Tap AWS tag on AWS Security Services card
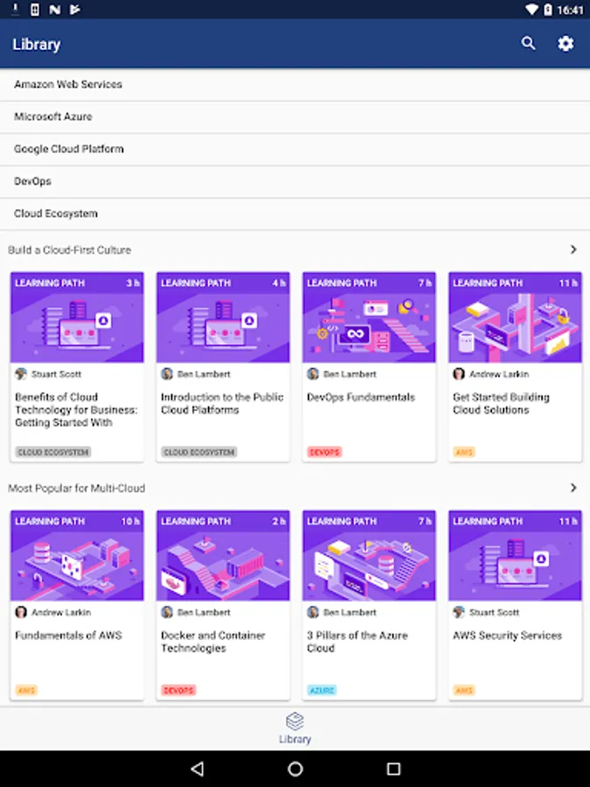Viewport: 590px width, 787px height. pos(464,691)
